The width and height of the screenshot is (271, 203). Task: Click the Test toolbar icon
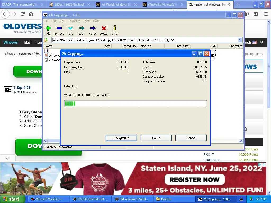(x=70, y=30)
